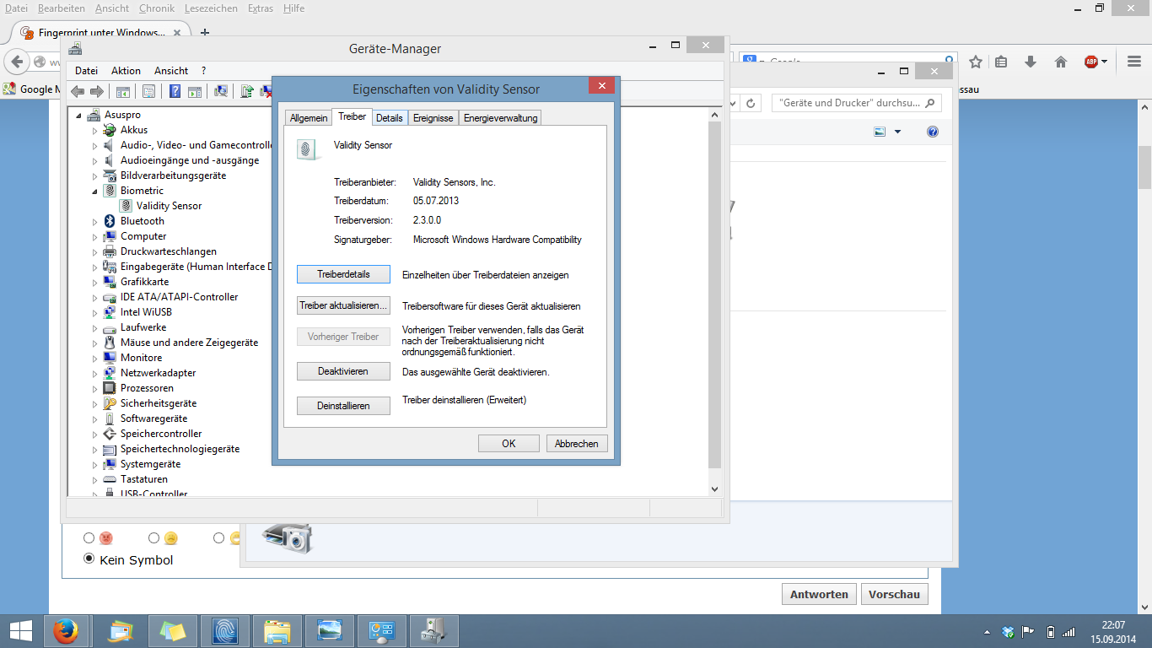Open File Explorer from the taskbar
Image resolution: width=1152 pixels, height=648 pixels.
click(x=277, y=630)
